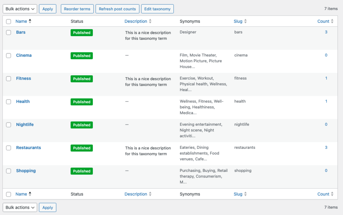Click the Published status badge for Cinema
The image size is (343, 215).
(x=81, y=56)
